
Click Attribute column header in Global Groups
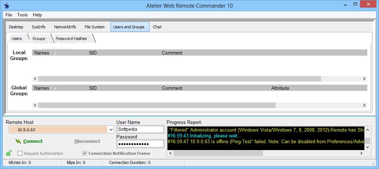pyautogui.click(x=280, y=88)
